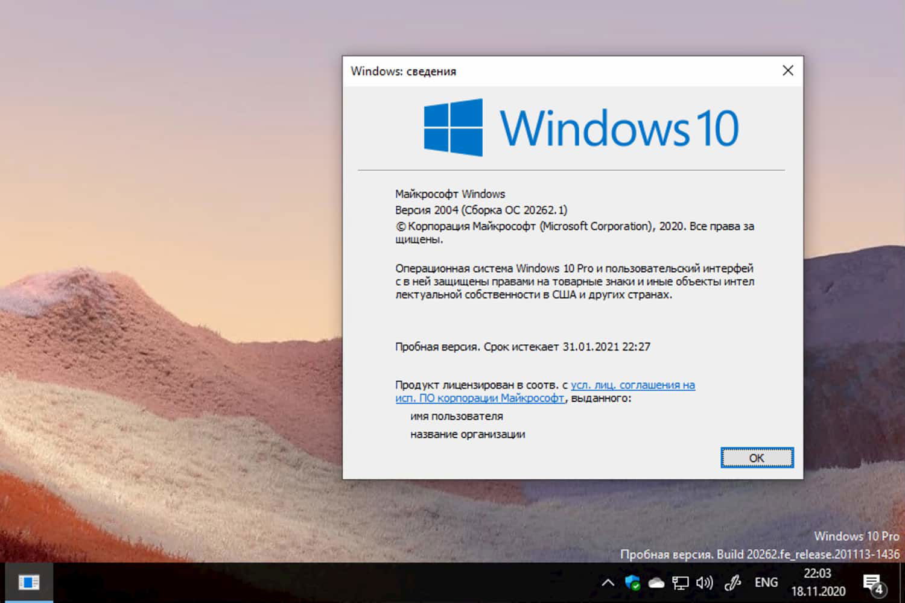
Task: Click the volume speaker icon
Action: coord(703,582)
